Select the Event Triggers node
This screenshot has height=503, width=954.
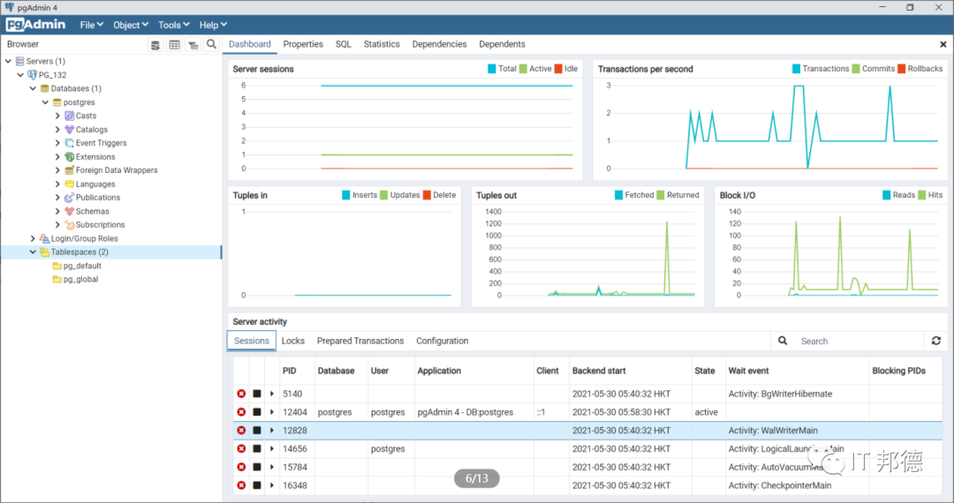[101, 143]
